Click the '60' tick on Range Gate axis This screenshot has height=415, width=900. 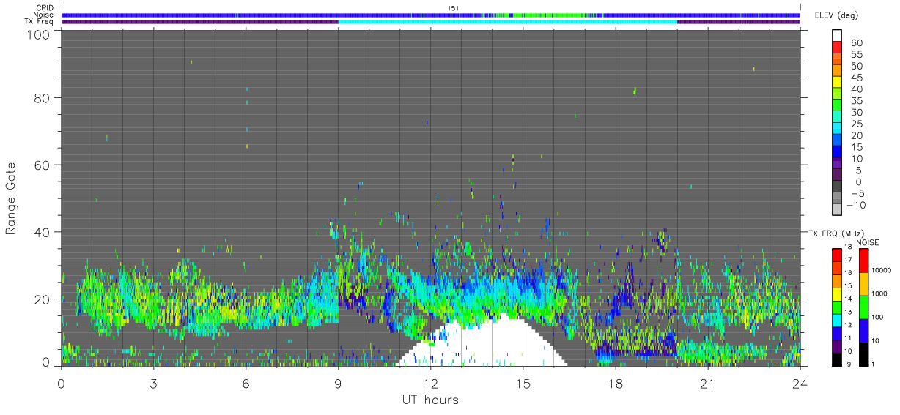coord(42,165)
